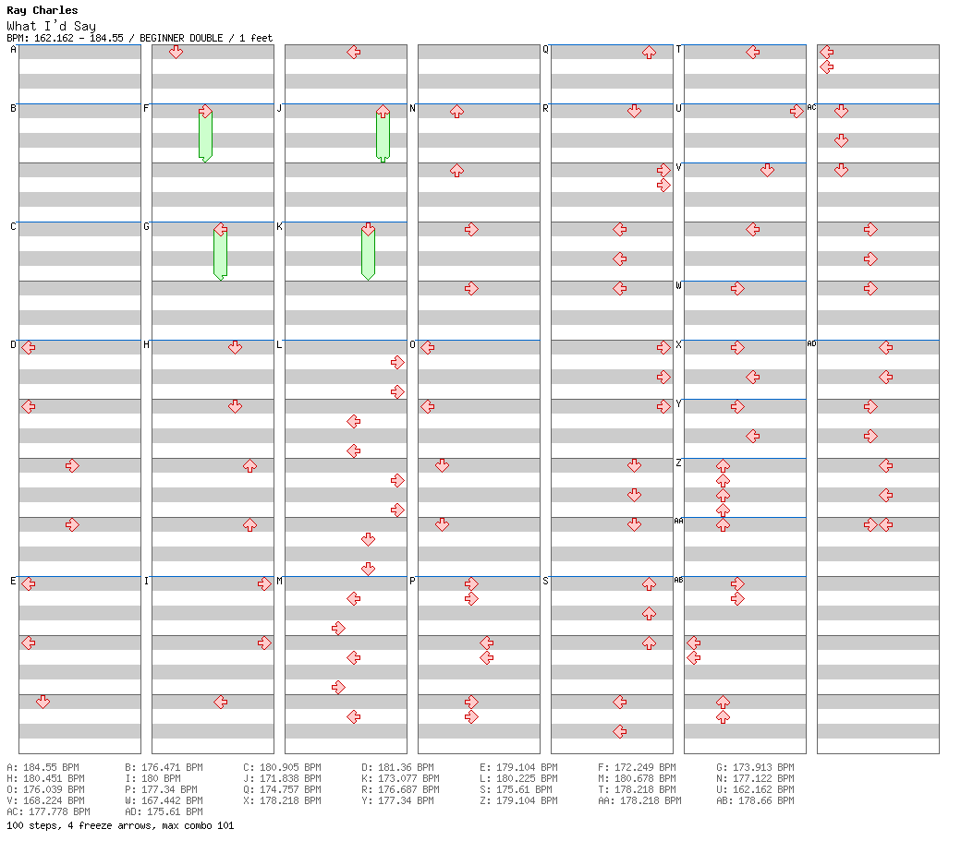Select the up arrow on section AA's line

(x=724, y=524)
